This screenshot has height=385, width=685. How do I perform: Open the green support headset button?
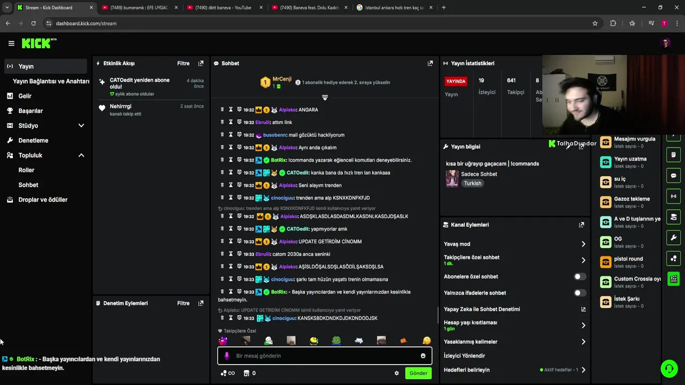[x=669, y=369]
